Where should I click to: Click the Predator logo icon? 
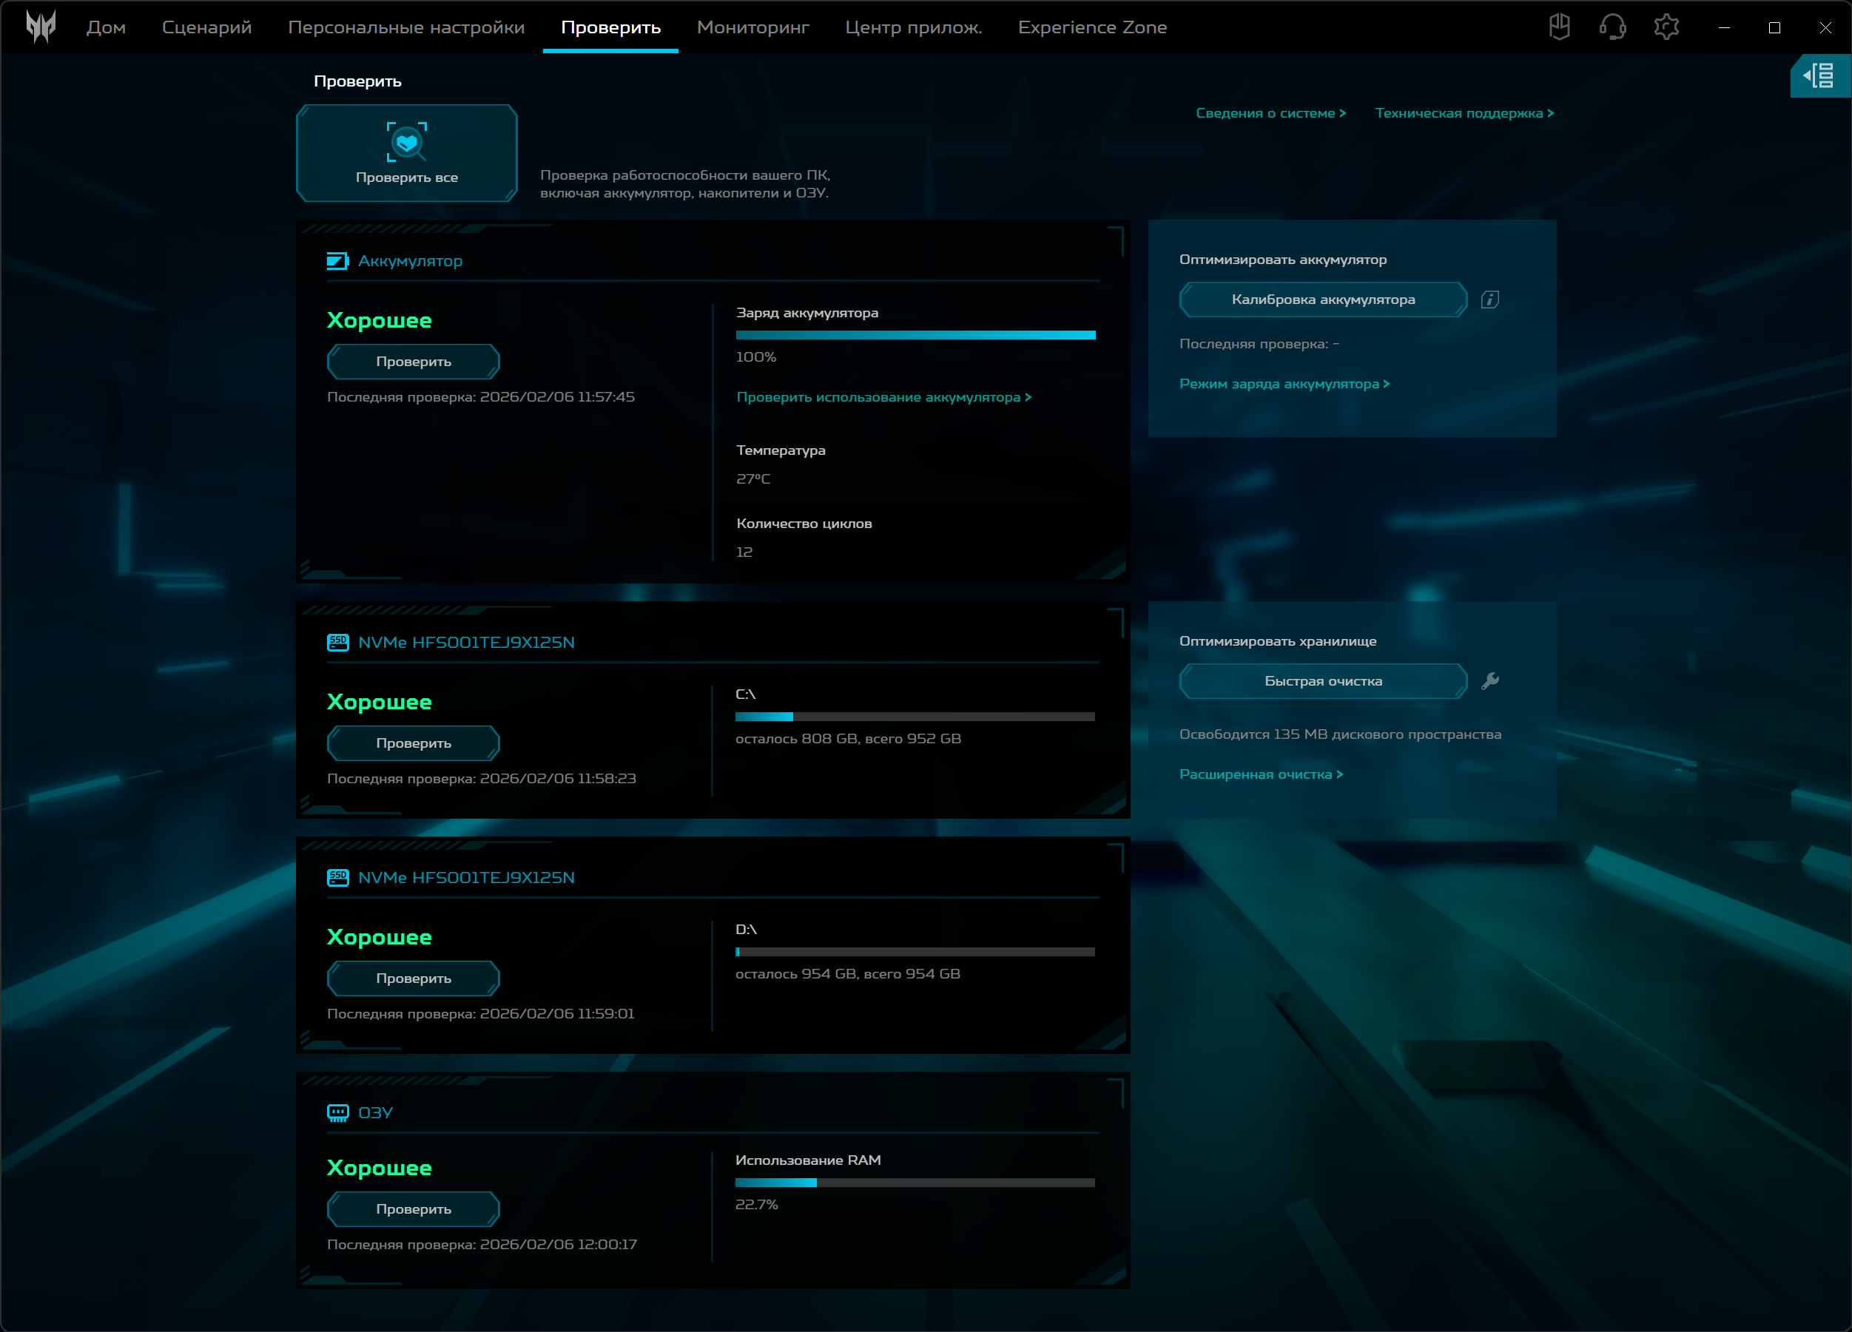(41, 27)
